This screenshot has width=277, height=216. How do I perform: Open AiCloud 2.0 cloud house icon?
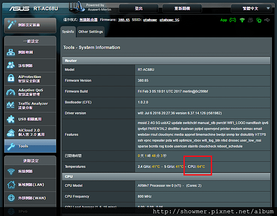[x=11, y=132]
